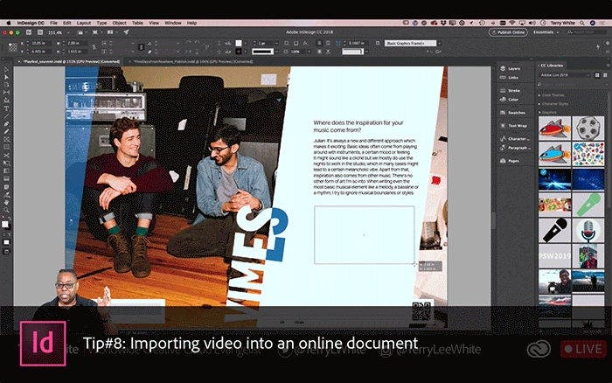This screenshot has width=612, height=383.
Task: Select the black microphone library thumbnail
Action: (555, 229)
